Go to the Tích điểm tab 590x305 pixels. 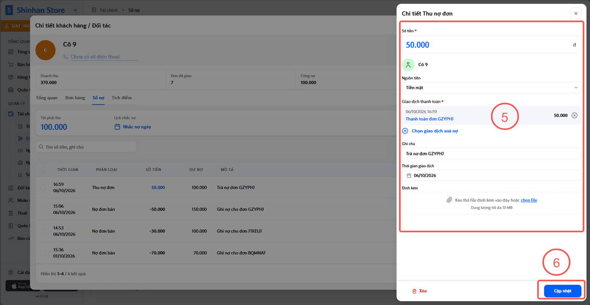click(122, 98)
